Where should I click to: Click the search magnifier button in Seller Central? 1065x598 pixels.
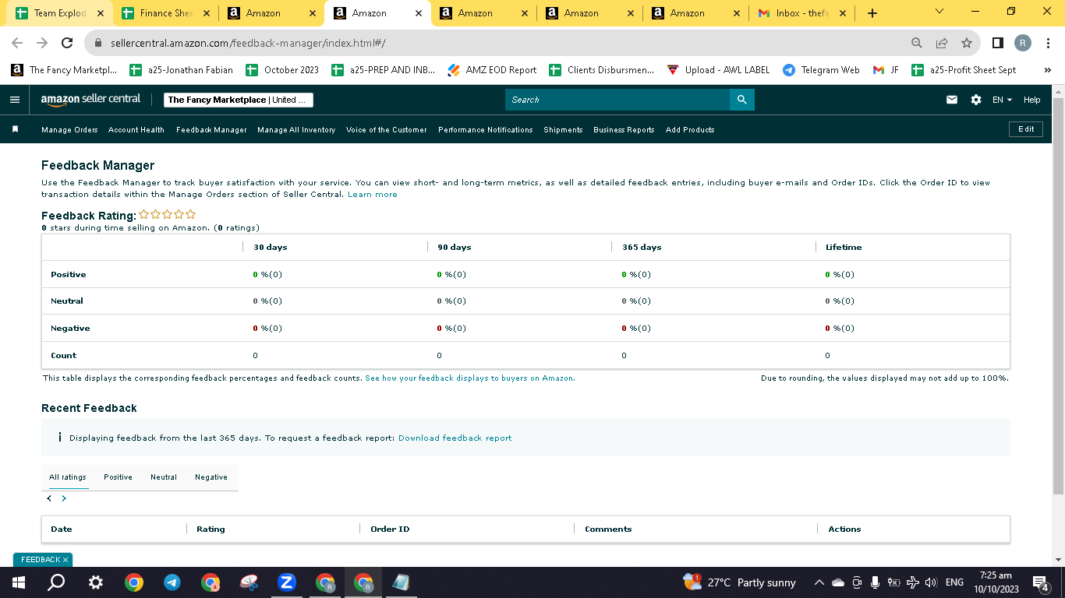click(x=741, y=100)
